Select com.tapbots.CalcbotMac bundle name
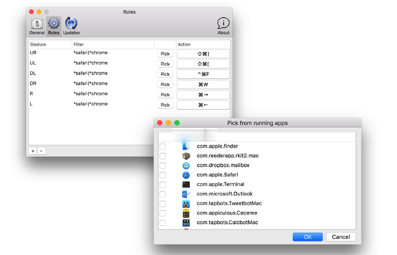Image resolution: width=397 pixels, height=255 pixels. pyautogui.click(x=228, y=223)
